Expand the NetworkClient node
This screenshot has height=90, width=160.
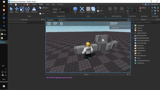(133, 33)
